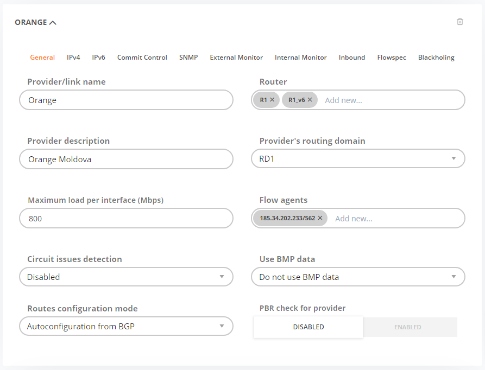Switch to the General tab
Image resolution: width=485 pixels, height=370 pixels.
click(42, 58)
